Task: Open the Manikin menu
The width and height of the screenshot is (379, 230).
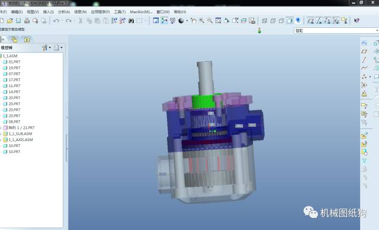Action: pos(141,12)
